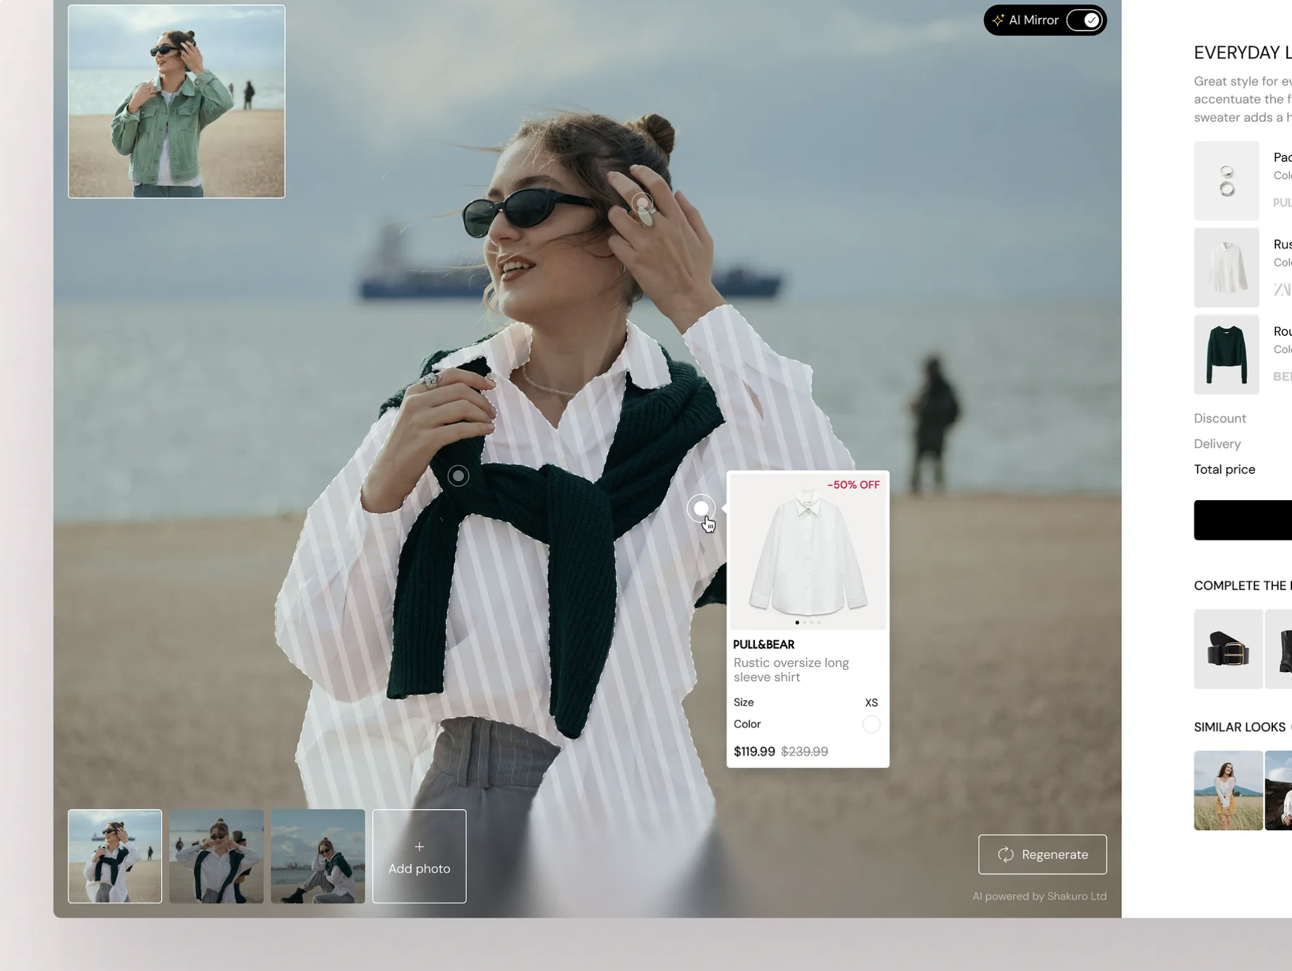Select the second photo thumbnail
This screenshot has height=971, width=1292.
pos(216,856)
